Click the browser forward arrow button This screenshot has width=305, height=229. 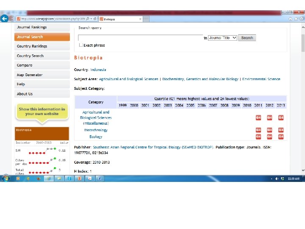[12, 19]
